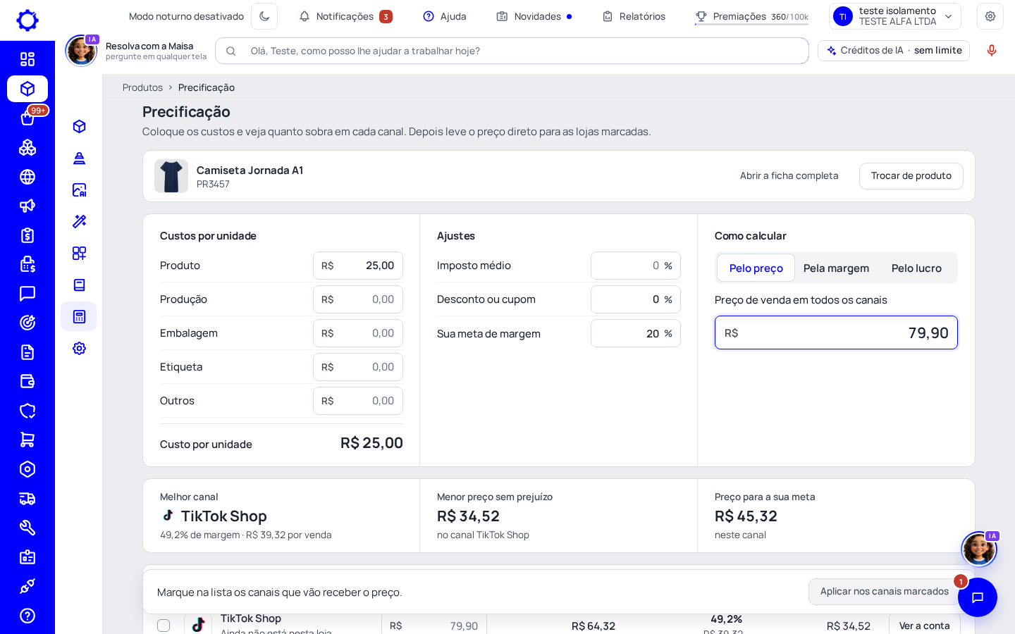Open the magic wand icon in the submenu

tap(79, 221)
